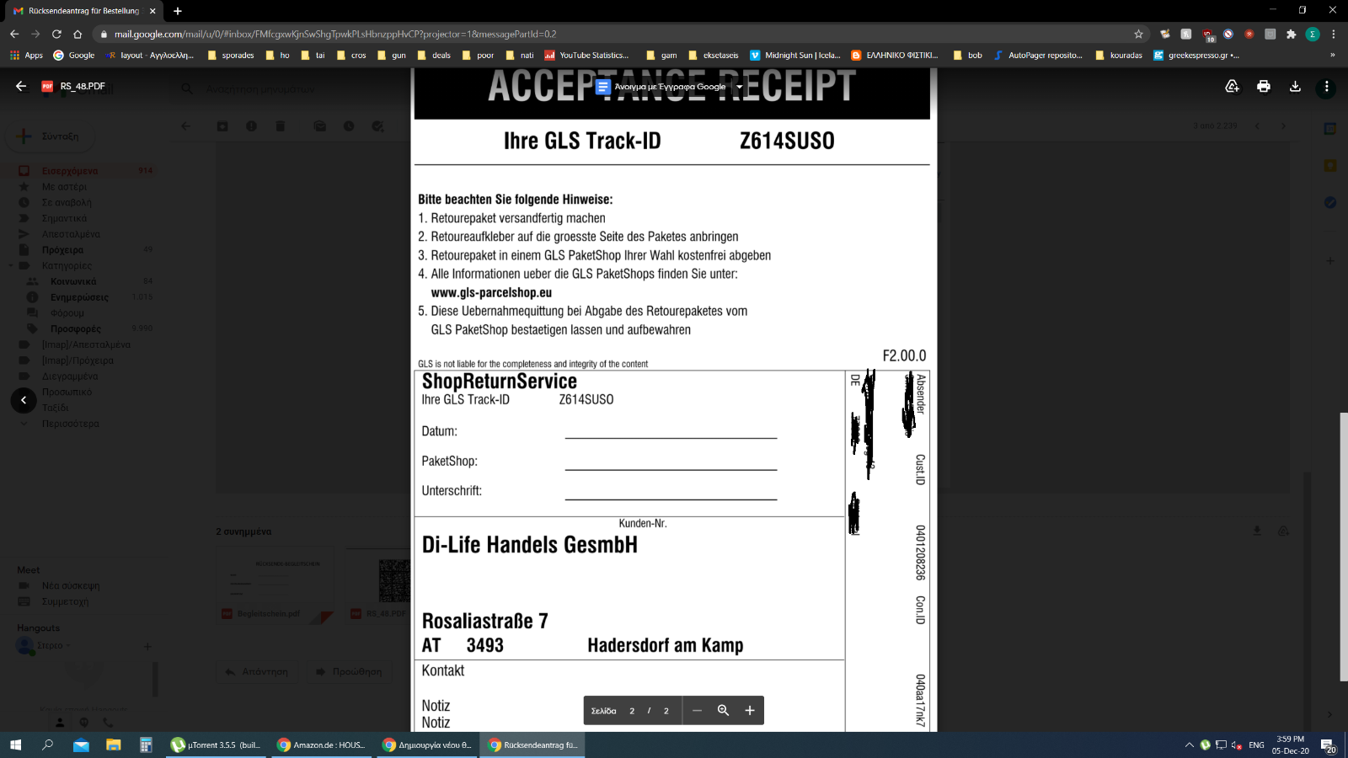Open the Windows notification center
Screen dimensions: 1348x758
pyautogui.click(x=1328, y=745)
